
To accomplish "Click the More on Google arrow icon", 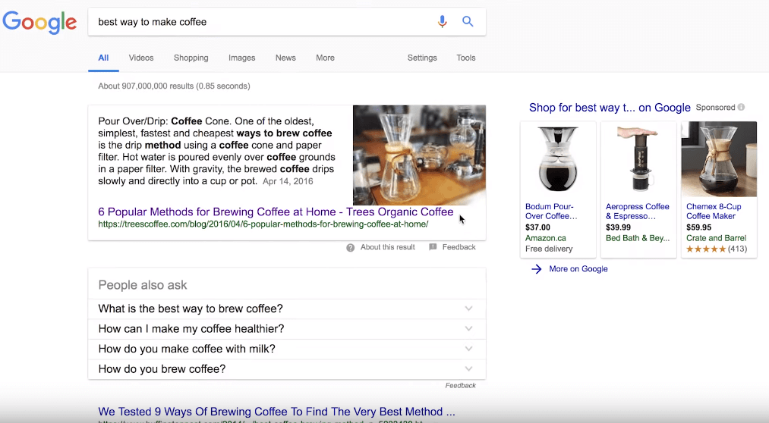I will tap(537, 269).
